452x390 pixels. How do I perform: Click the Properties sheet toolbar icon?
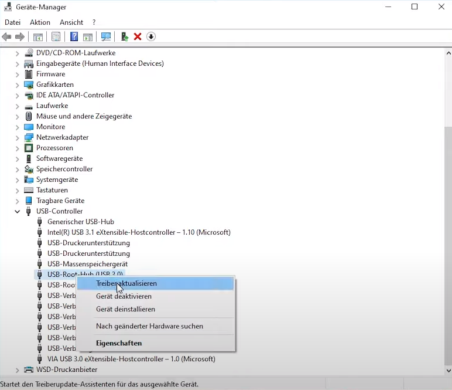[x=56, y=37]
